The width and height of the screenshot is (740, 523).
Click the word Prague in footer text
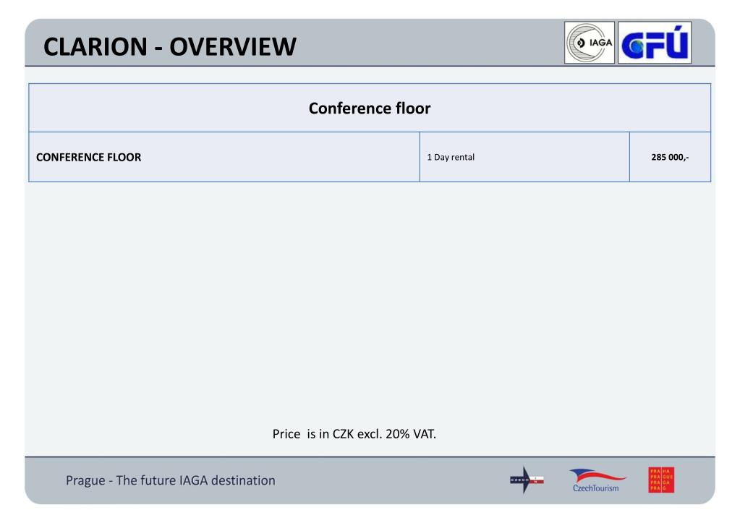click(x=85, y=480)
